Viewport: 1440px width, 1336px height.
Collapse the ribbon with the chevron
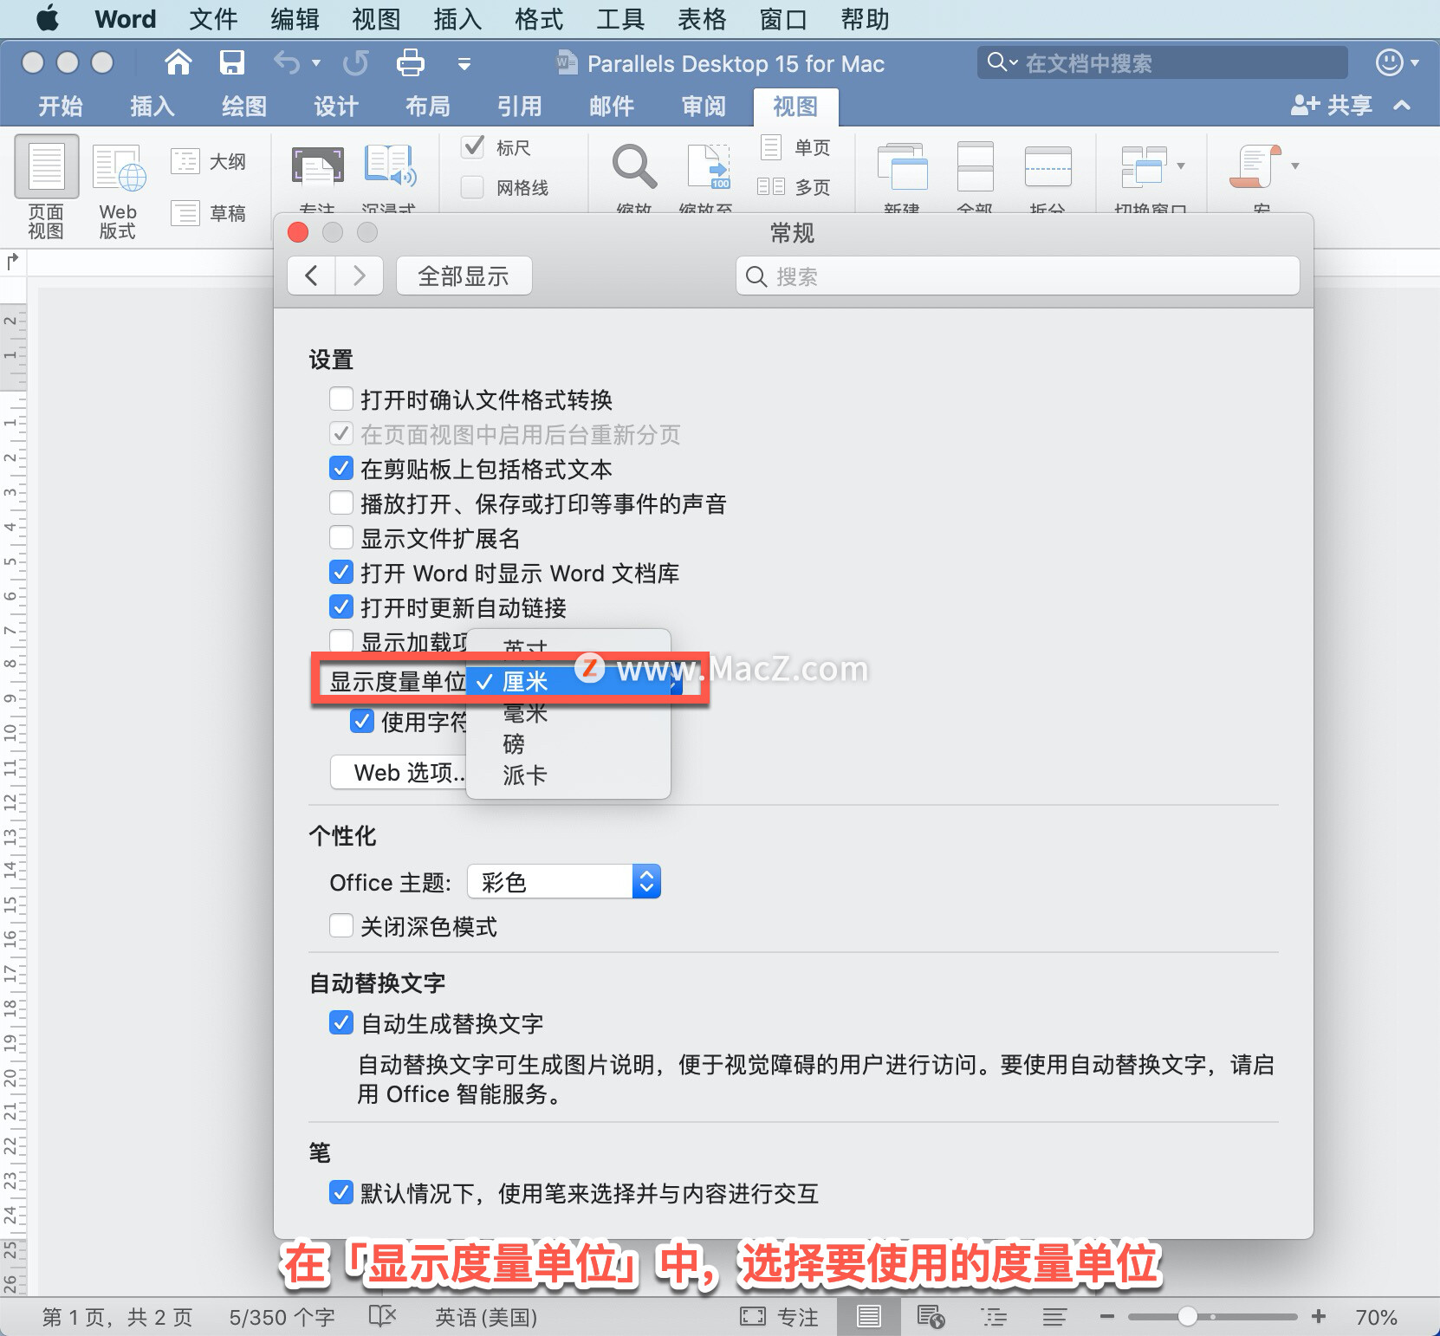pos(1402,106)
